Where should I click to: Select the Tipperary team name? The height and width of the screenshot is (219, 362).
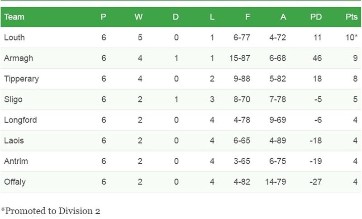tap(21, 79)
